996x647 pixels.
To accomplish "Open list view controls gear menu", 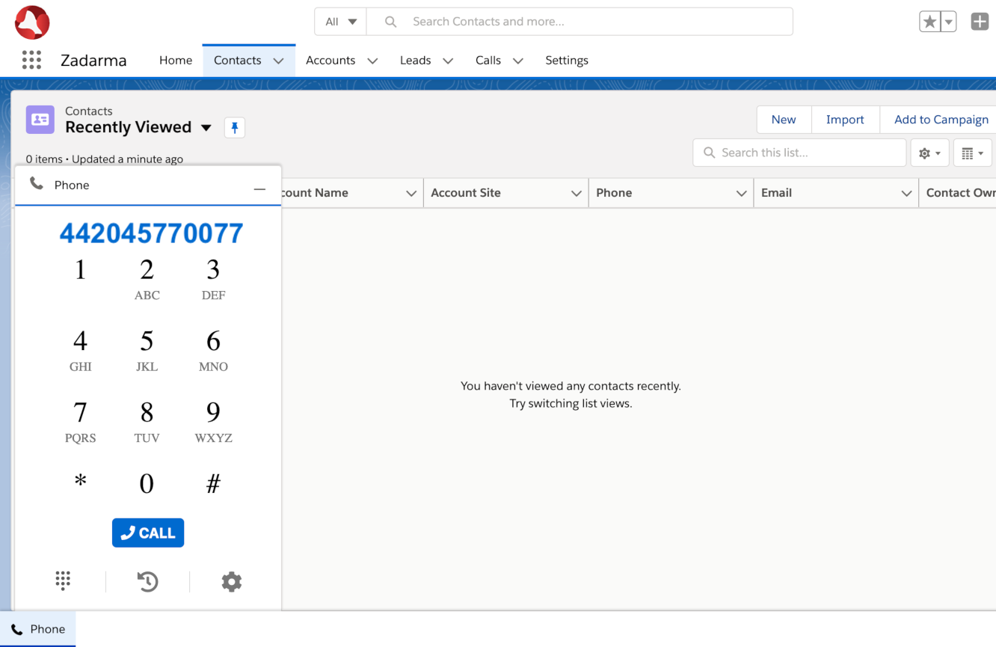I will pos(929,153).
